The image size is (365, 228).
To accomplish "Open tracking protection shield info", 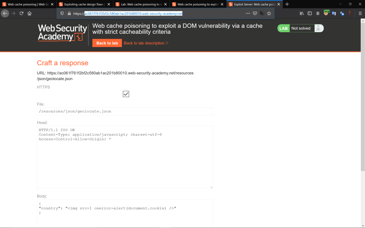I will pyautogui.click(x=62, y=13).
